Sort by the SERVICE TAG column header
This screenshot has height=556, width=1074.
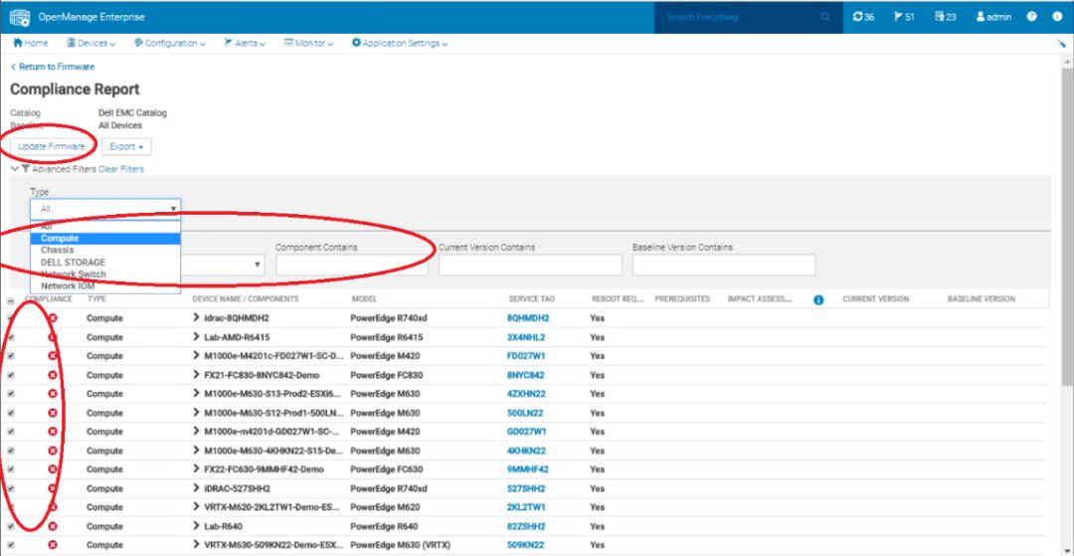[x=531, y=300]
